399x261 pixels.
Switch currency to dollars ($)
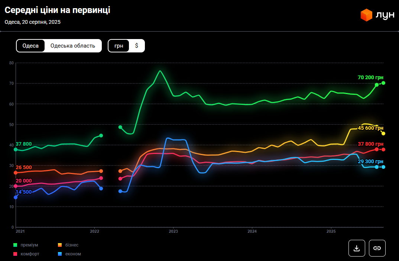click(137, 46)
